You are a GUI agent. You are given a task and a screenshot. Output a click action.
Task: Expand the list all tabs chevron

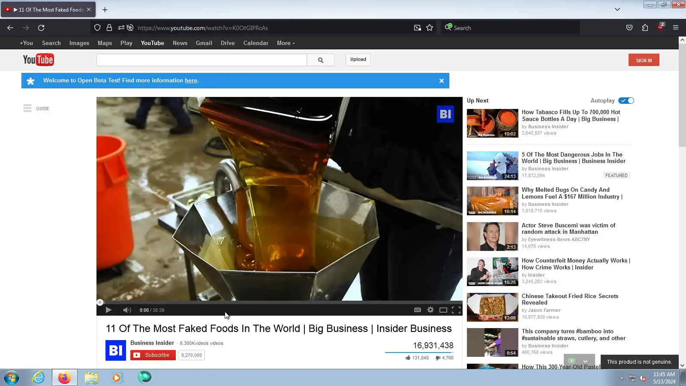[x=617, y=9]
